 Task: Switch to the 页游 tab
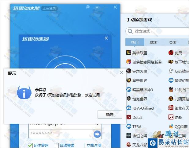(x=172, y=42)
